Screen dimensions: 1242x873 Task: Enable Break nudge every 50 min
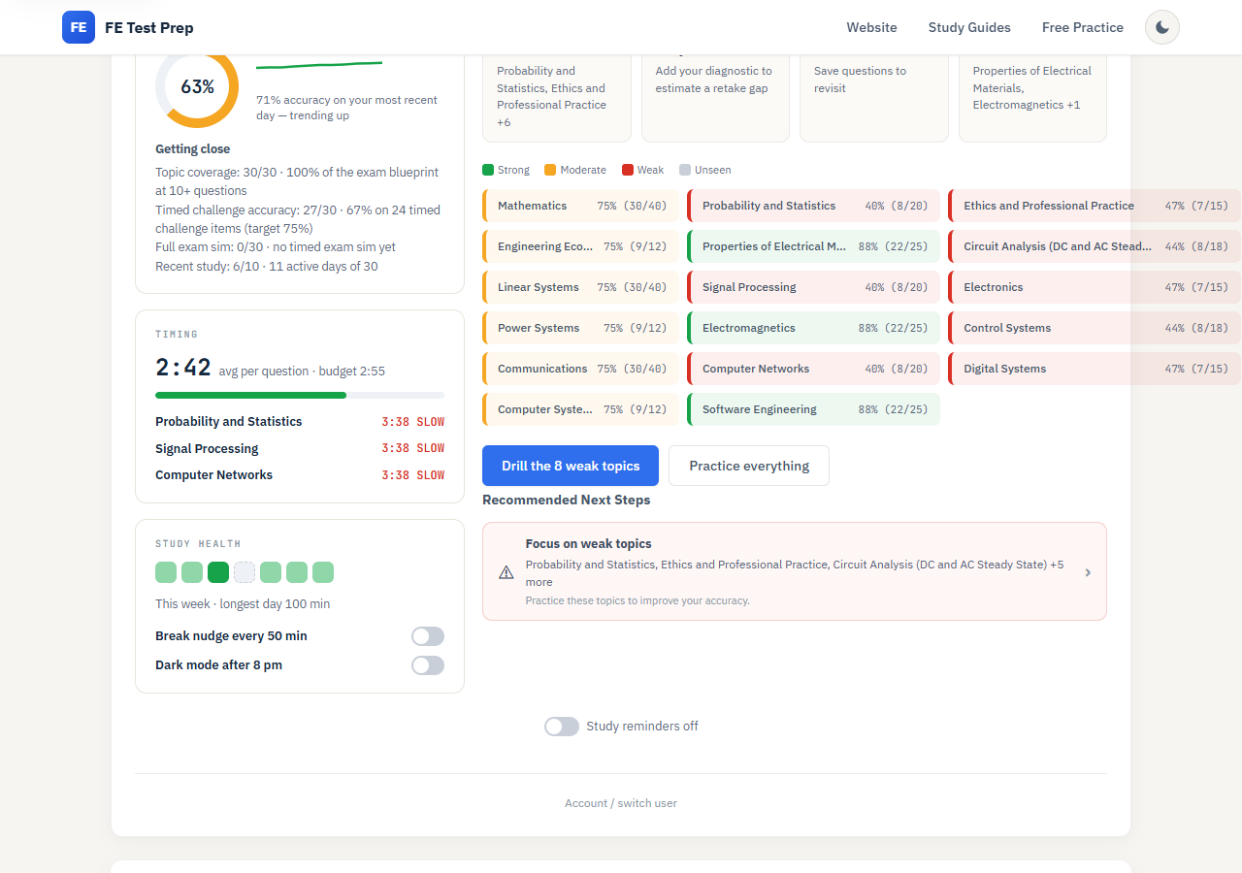[428, 636]
